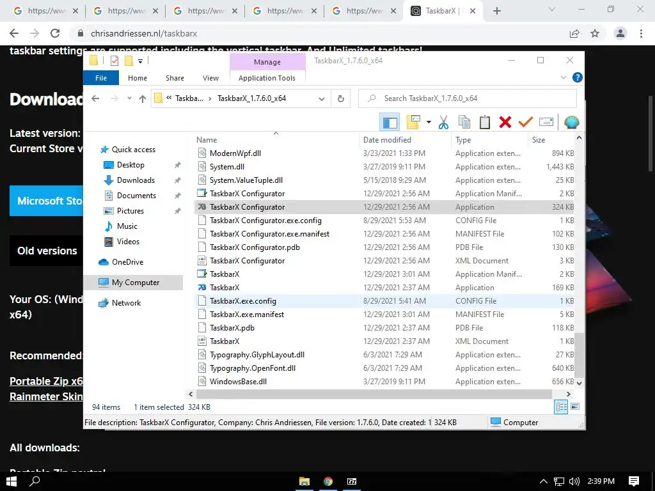Click the Copy icon in Explorer toolbar
Viewport: 655px width, 491px height.
click(464, 122)
